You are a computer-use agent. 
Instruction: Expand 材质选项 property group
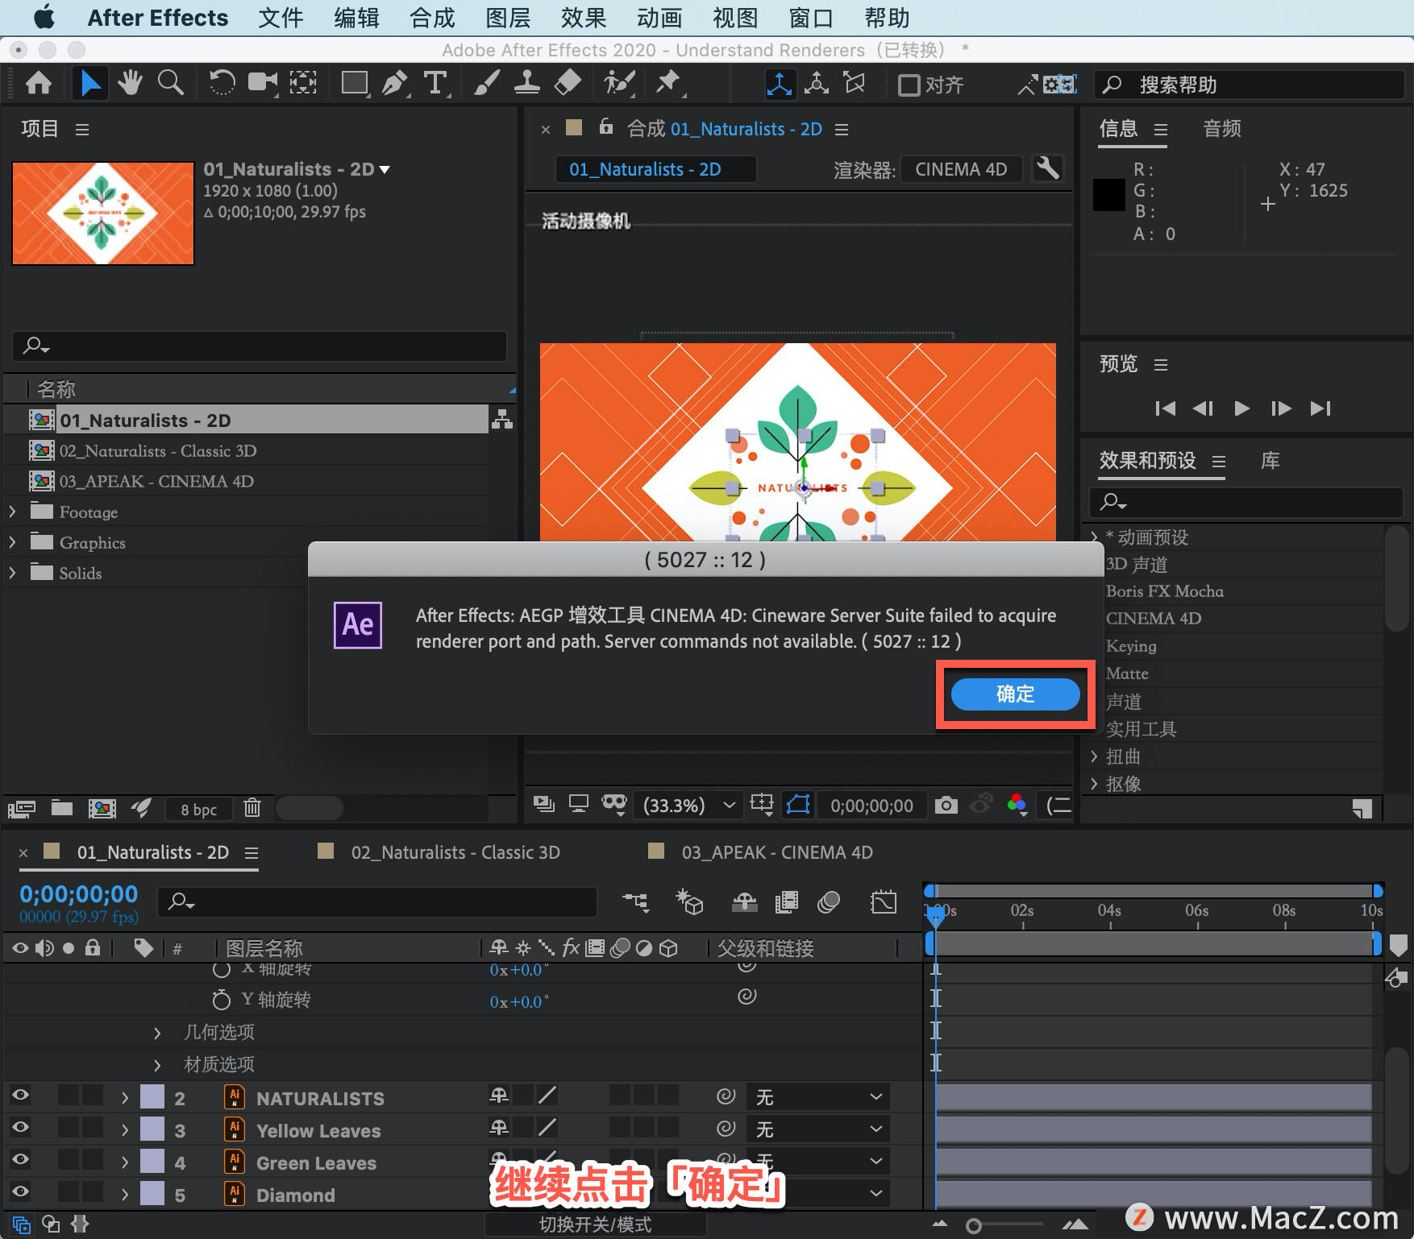[x=157, y=1064]
